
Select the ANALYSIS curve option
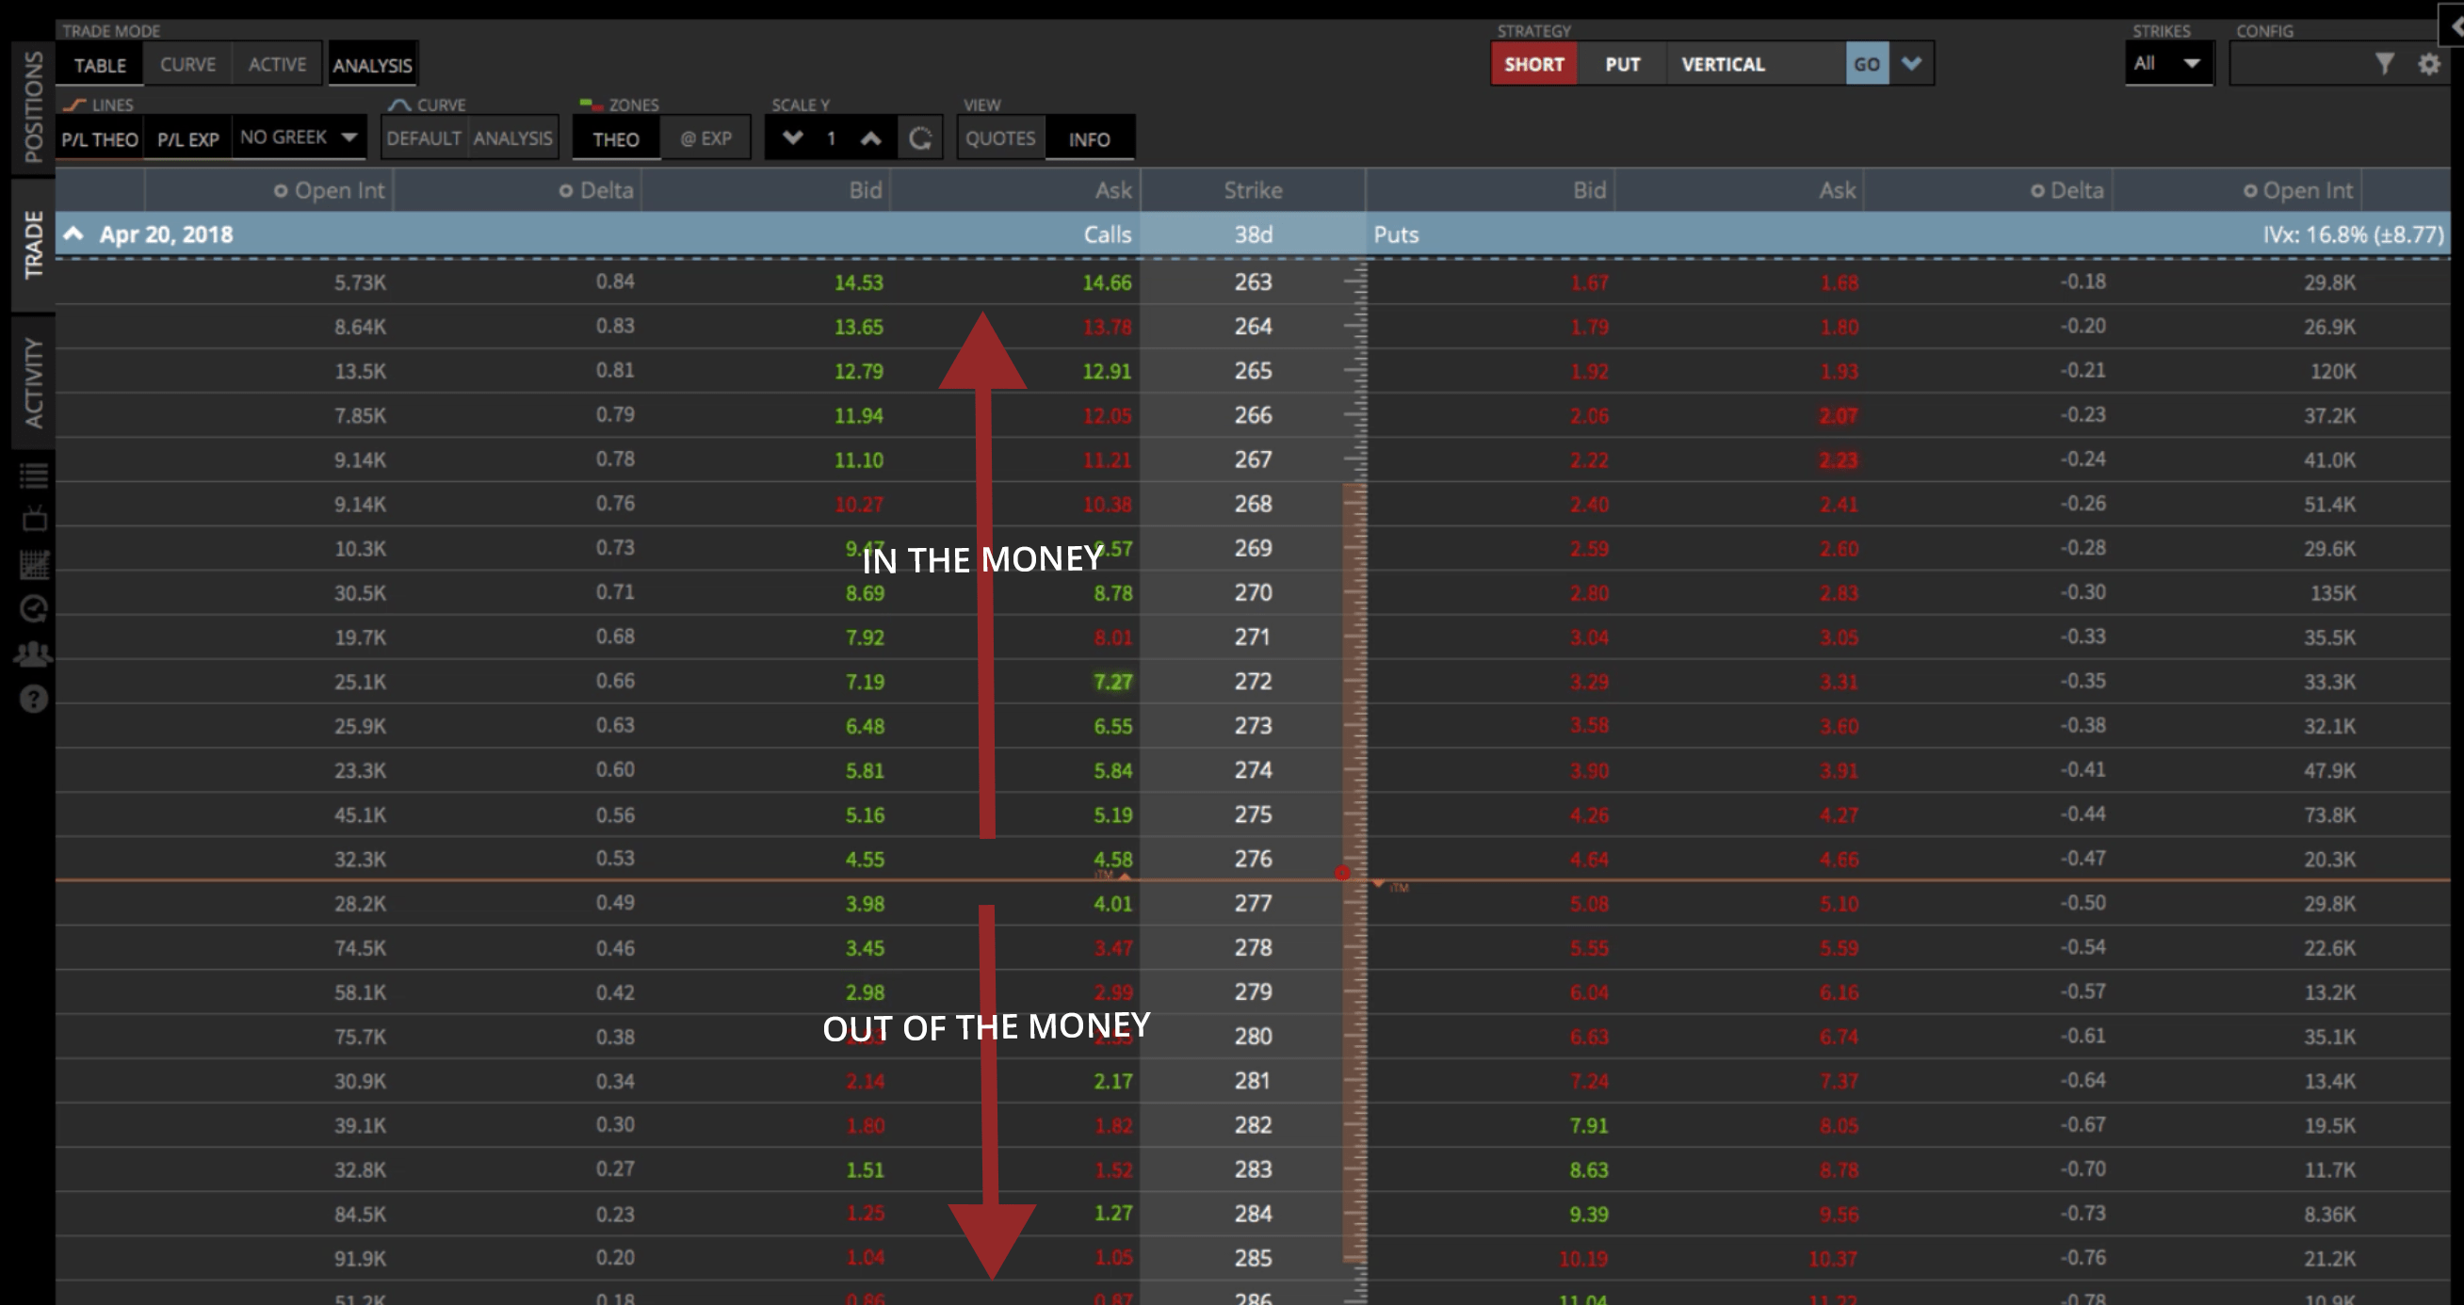(512, 138)
